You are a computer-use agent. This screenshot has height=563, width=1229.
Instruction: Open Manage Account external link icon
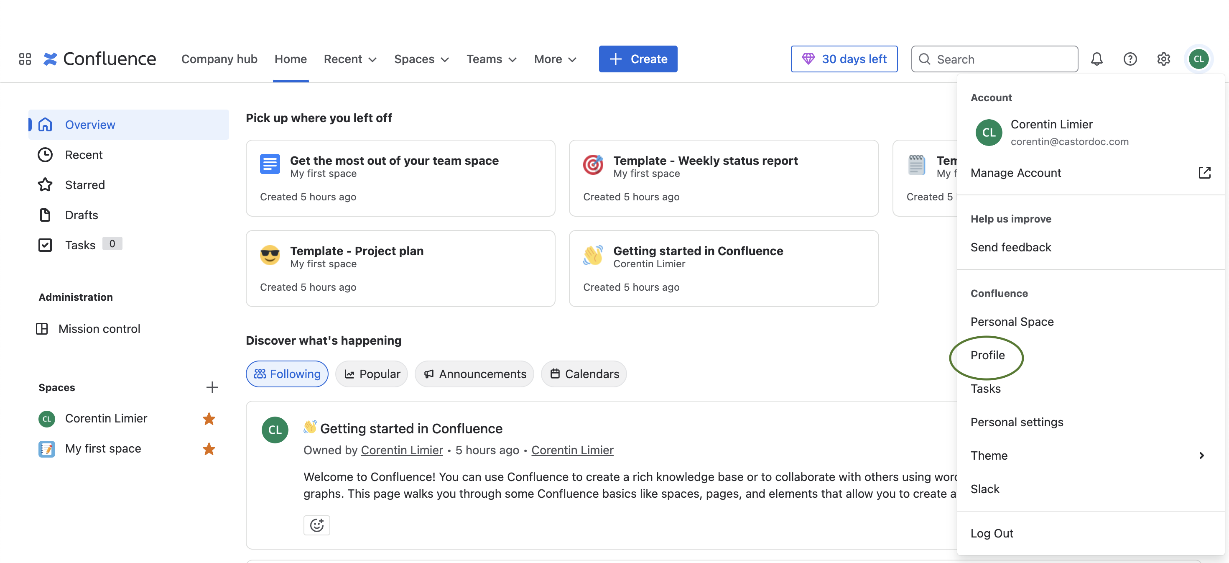click(1204, 172)
